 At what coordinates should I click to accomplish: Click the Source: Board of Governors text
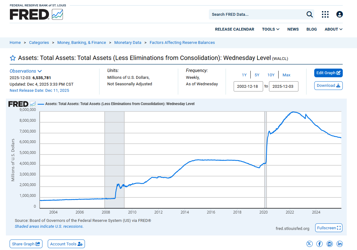point(83,220)
